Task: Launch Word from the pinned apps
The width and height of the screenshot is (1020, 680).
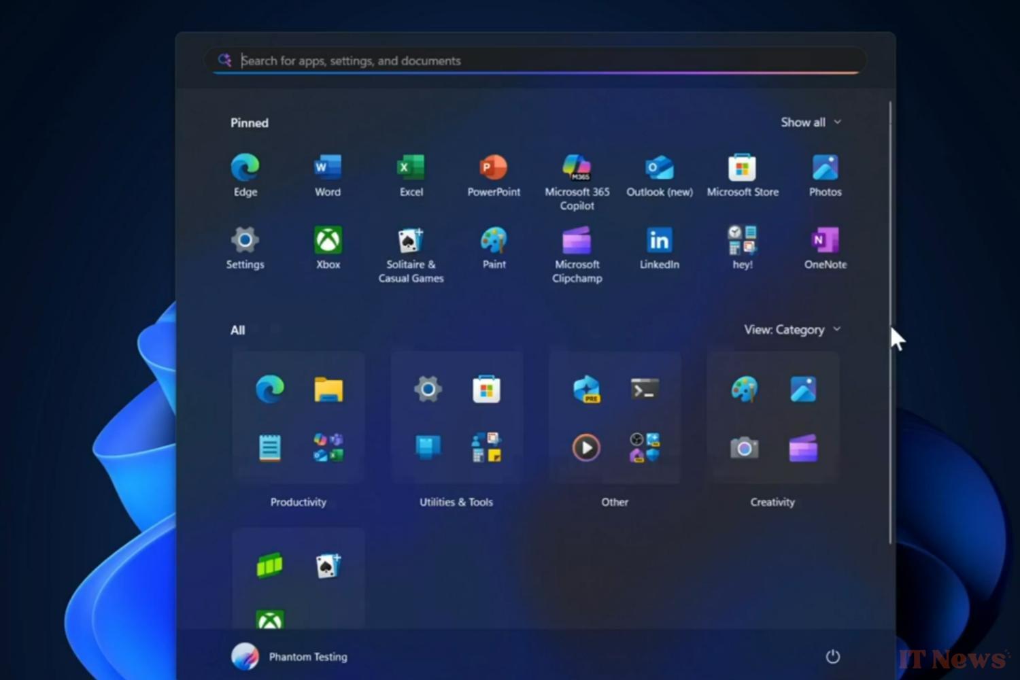Action: tap(328, 175)
